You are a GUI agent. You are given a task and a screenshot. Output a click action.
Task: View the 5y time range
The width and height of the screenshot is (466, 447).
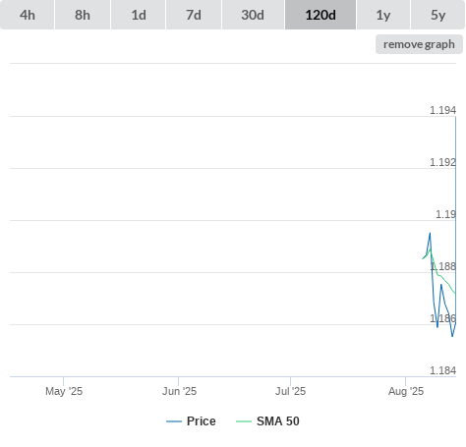[437, 15]
